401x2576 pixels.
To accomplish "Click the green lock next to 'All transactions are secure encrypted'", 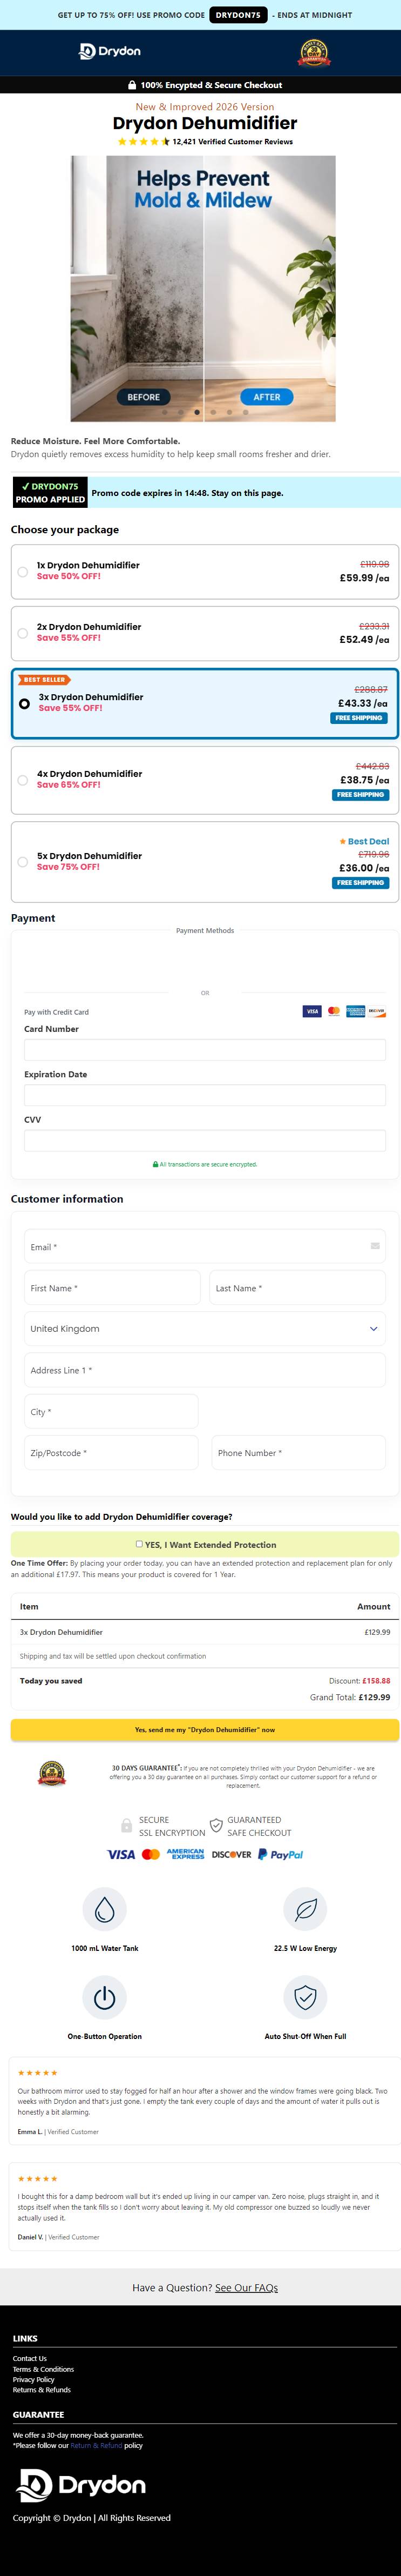I will (x=155, y=1164).
